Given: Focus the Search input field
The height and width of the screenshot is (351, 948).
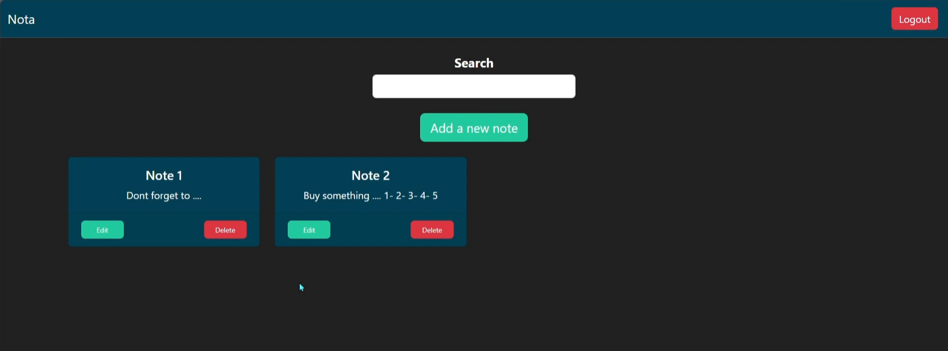Looking at the screenshot, I should 473,86.
